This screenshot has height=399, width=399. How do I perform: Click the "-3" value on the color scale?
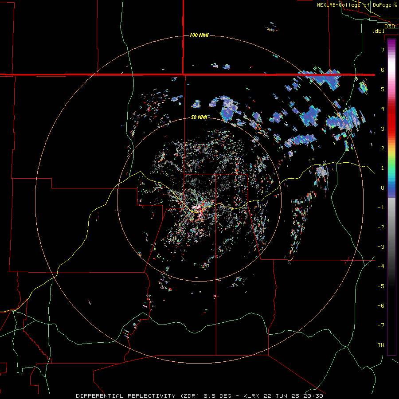381,247
